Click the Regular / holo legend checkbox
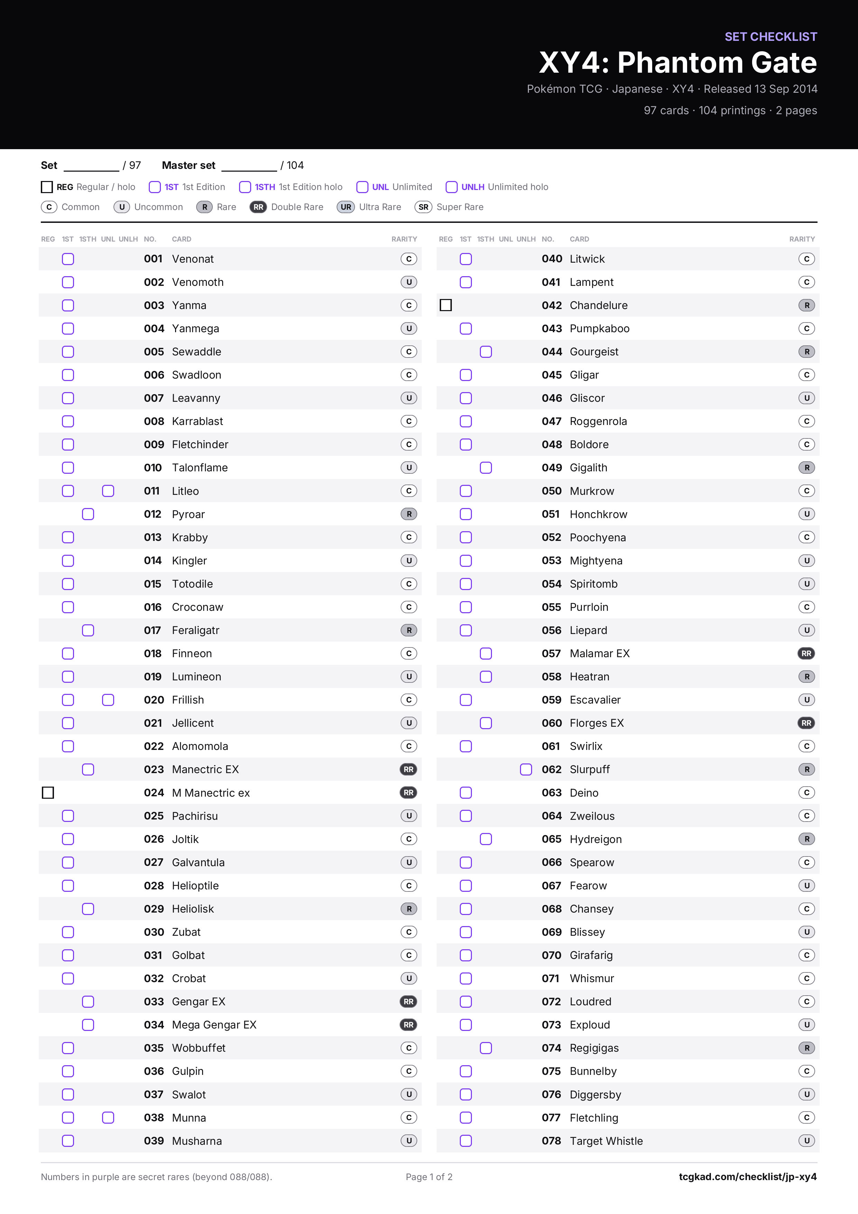Viewport: 858px width, 1214px height. pos(47,187)
